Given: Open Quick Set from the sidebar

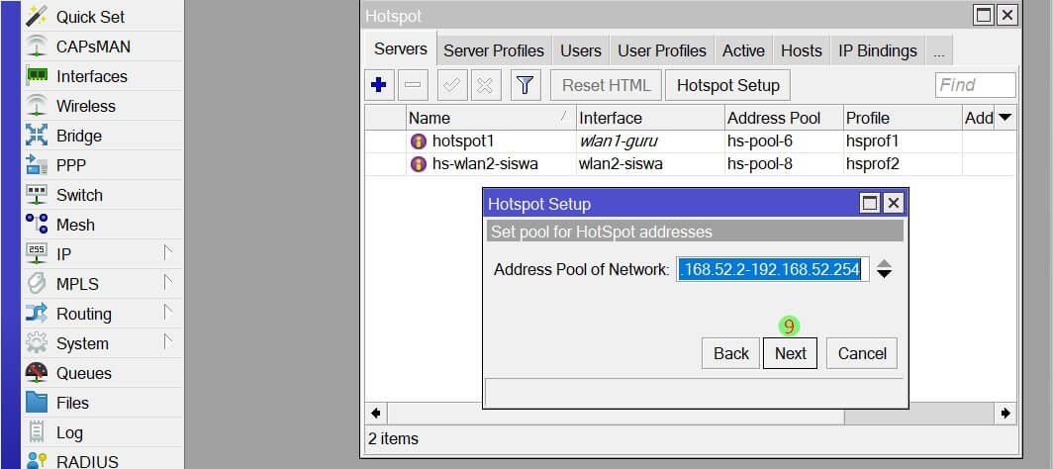Looking at the screenshot, I should pos(90,17).
